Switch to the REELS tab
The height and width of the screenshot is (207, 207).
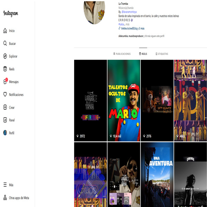pos(143,54)
